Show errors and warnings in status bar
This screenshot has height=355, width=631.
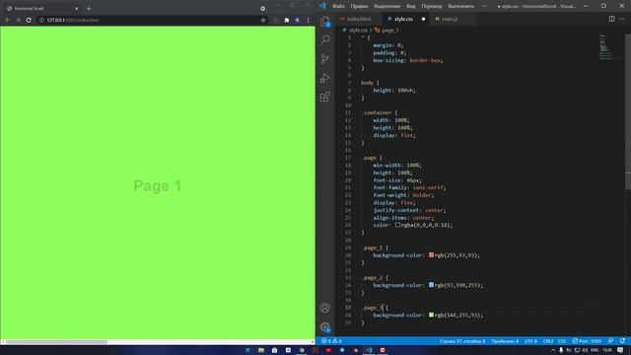click(331, 341)
